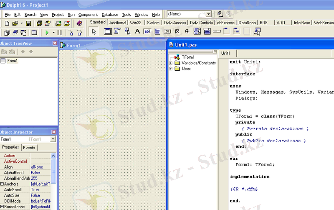This screenshot has width=334, height=210.
Task: Switch to the Win32 palette tab
Action: tap(137, 23)
